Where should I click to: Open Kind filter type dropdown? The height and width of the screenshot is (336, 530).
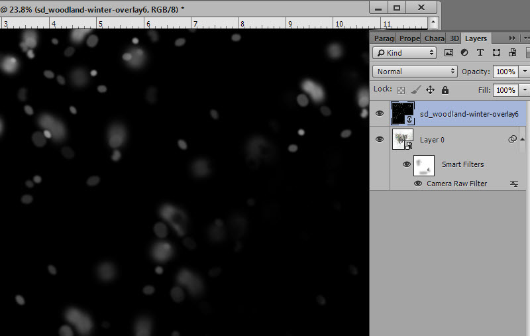[405, 53]
